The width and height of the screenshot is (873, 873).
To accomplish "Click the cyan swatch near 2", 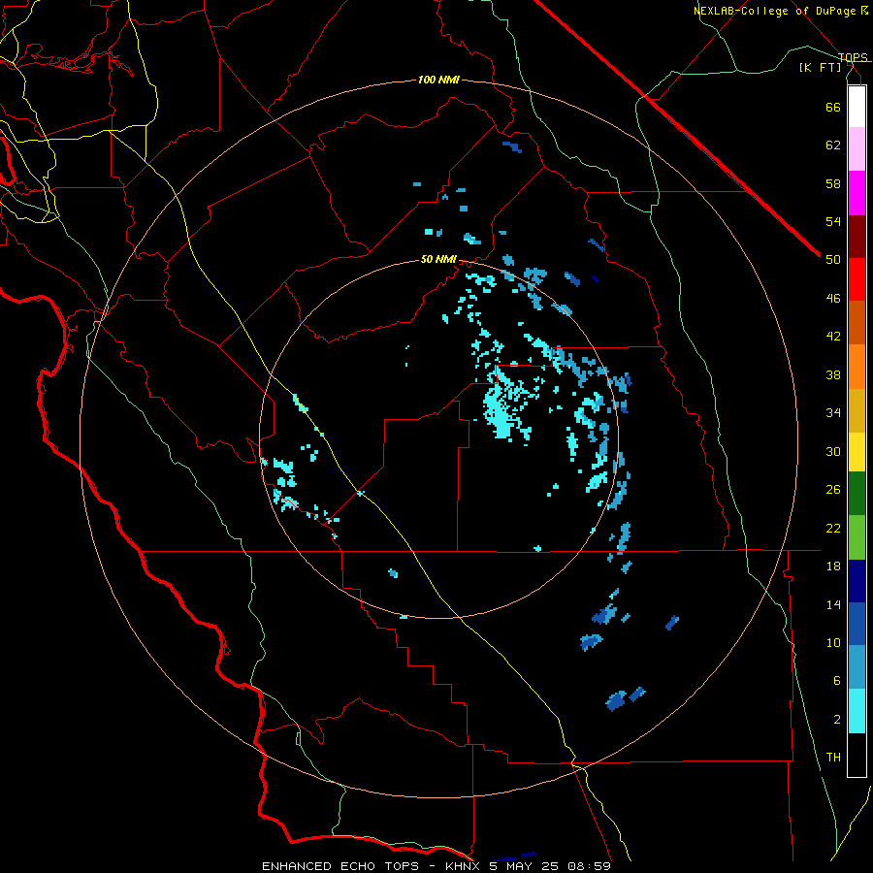I will pos(857,711).
